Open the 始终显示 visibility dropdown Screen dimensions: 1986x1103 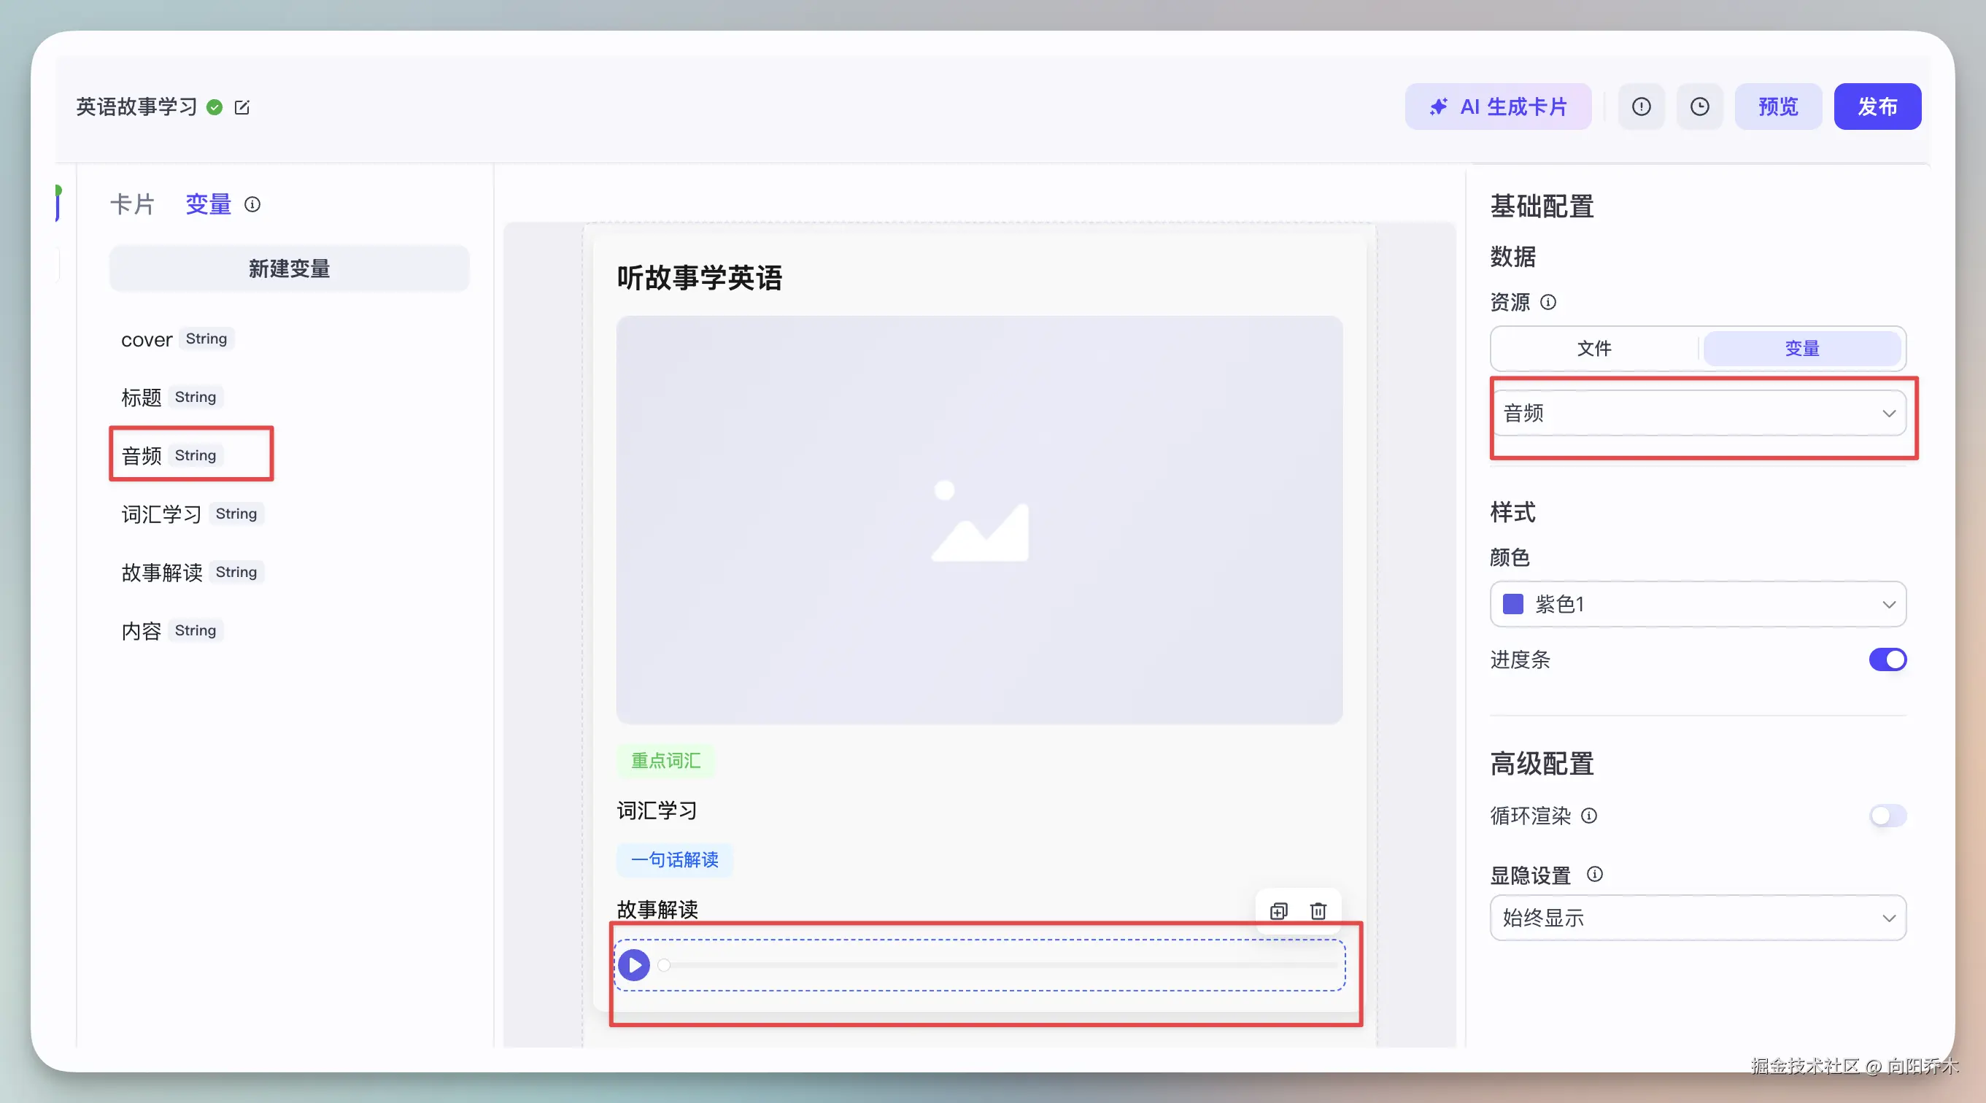click(1698, 918)
